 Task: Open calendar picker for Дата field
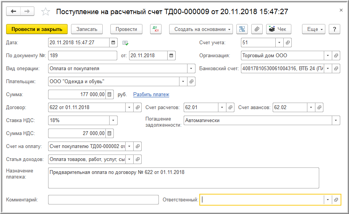tap(114, 42)
